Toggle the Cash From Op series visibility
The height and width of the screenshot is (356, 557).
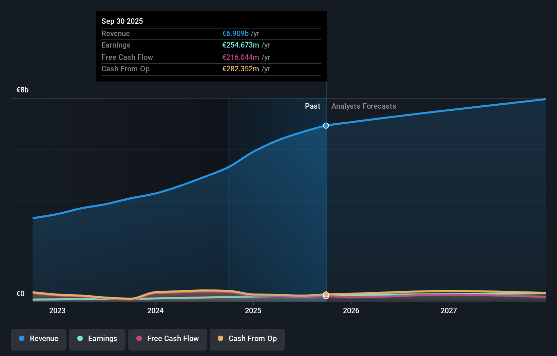click(x=247, y=339)
